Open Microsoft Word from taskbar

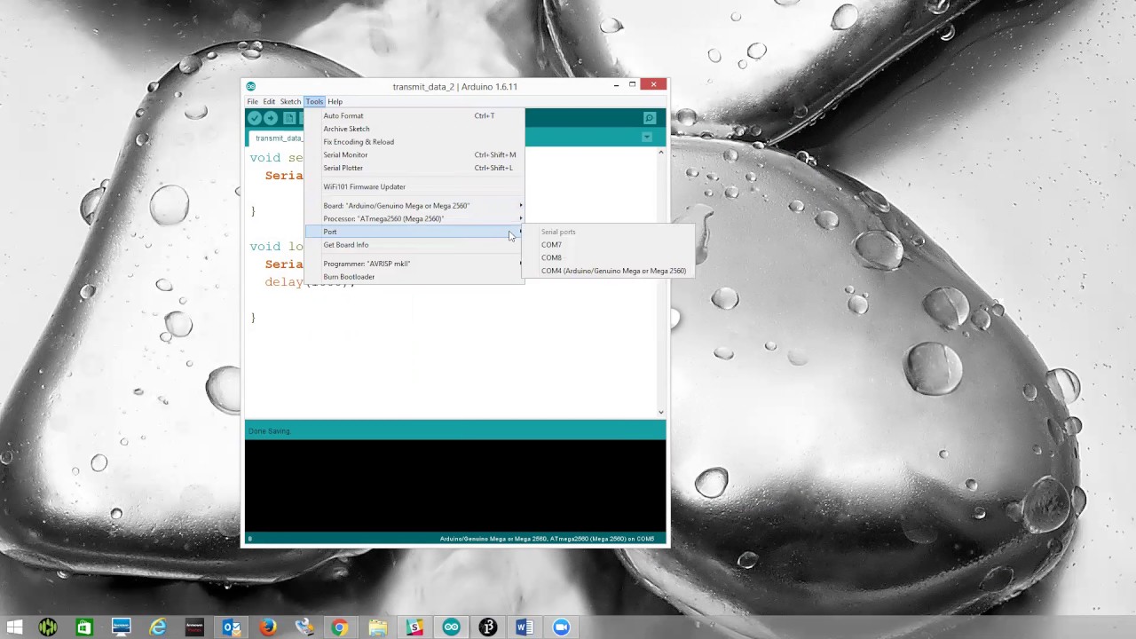click(525, 627)
